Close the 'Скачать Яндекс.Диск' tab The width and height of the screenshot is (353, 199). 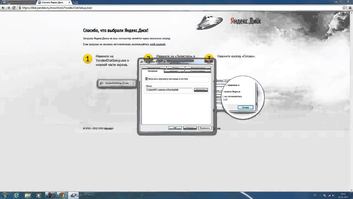coord(69,2)
